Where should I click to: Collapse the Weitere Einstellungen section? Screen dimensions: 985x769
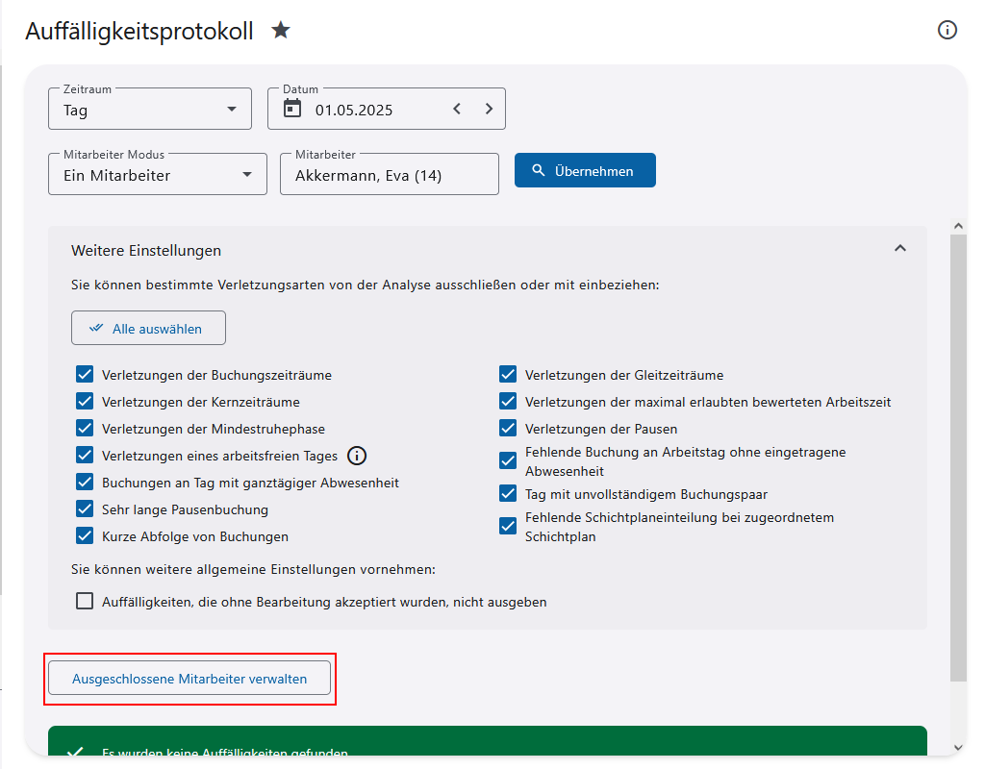pyautogui.click(x=899, y=249)
